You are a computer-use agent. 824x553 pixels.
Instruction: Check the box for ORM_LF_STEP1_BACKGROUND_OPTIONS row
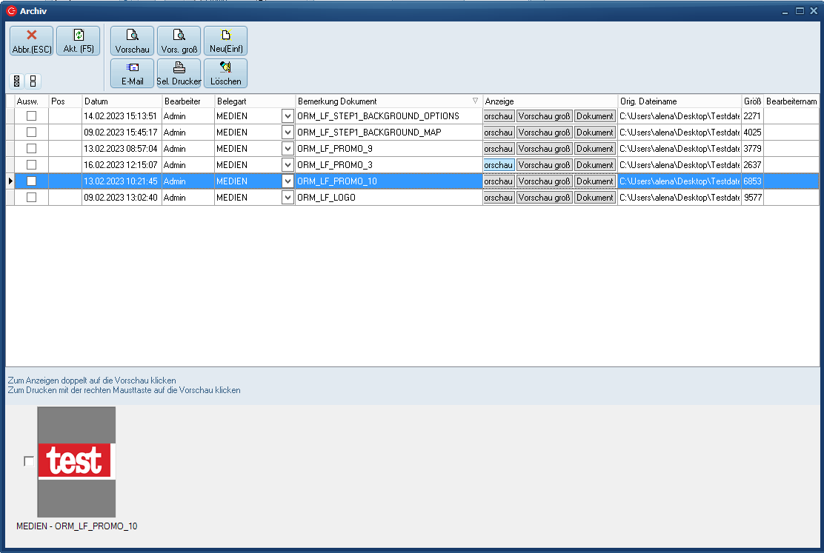[x=31, y=116]
